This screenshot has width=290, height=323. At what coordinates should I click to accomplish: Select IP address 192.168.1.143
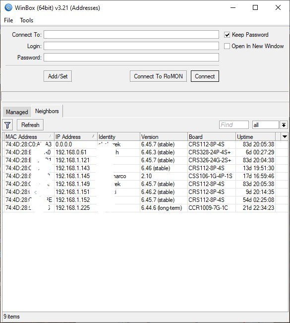(72, 168)
